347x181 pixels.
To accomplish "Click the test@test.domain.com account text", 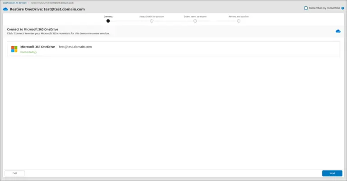I will click(75, 47).
